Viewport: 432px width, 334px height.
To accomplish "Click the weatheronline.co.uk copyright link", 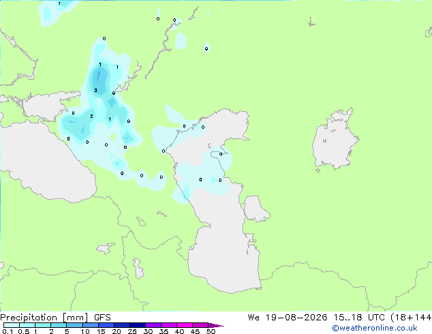I will [375, 328].
